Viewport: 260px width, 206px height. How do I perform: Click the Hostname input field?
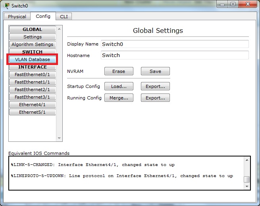(x=175, y=55)
